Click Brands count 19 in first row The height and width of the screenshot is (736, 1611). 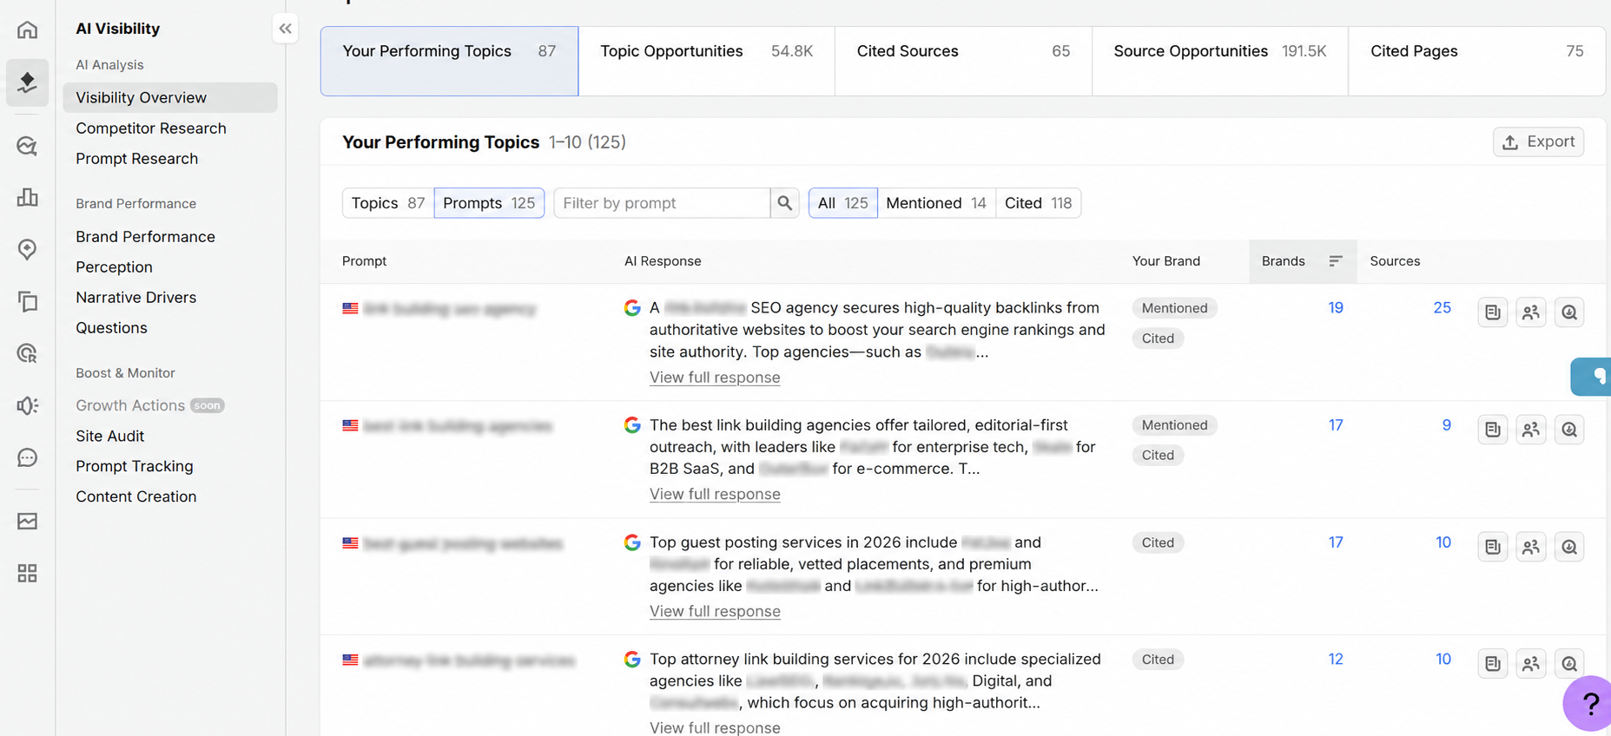point(1336,308)
